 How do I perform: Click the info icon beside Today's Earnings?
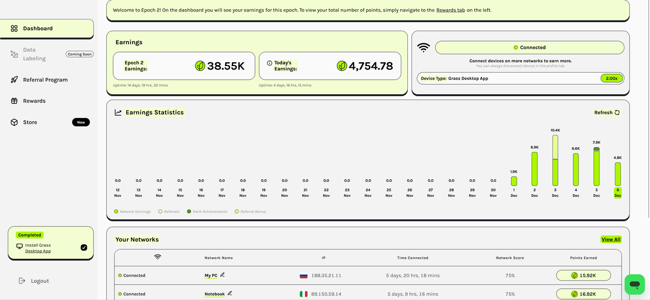[270, 63]
